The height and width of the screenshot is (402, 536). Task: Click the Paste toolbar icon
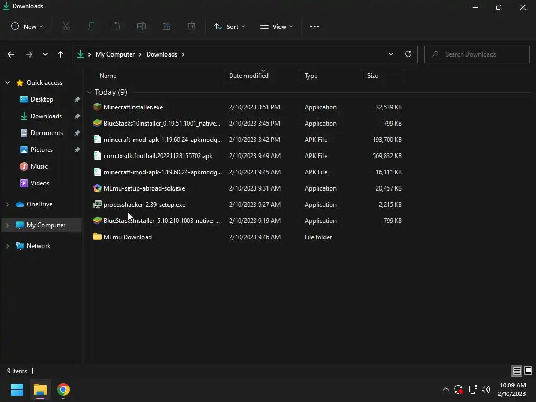tap(116, 26)
